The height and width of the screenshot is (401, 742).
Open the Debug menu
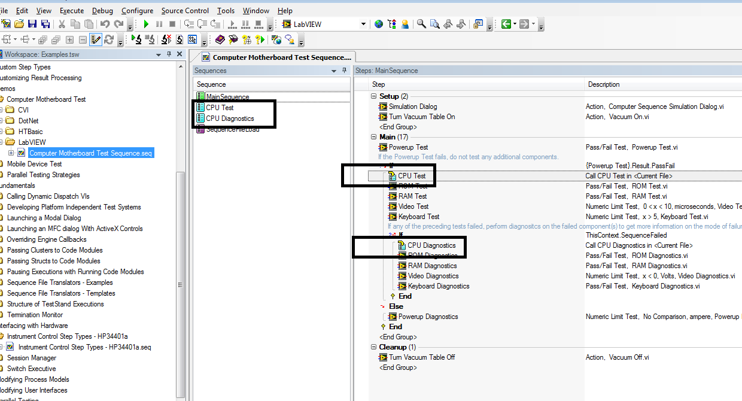click(x=102, y=10)
